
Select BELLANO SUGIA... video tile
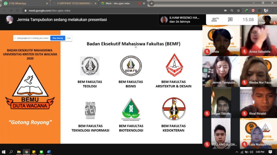(221, 133)
